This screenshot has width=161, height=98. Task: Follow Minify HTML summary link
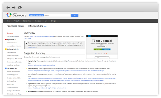point(87,78)
